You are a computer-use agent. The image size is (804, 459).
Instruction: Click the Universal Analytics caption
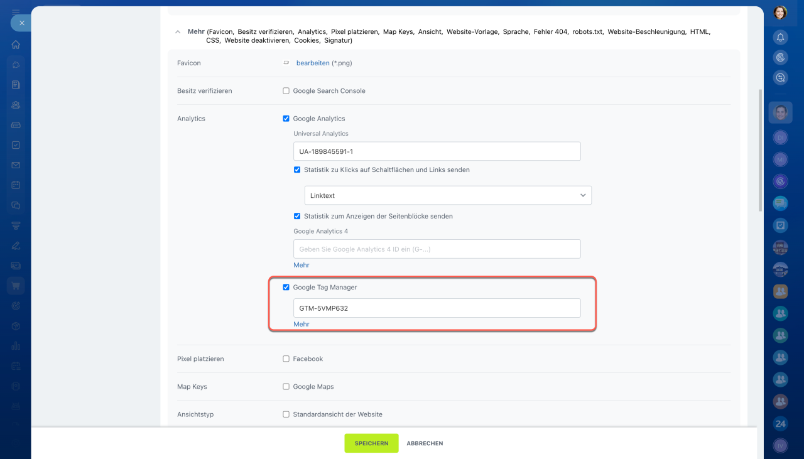(x=321, y=134)
